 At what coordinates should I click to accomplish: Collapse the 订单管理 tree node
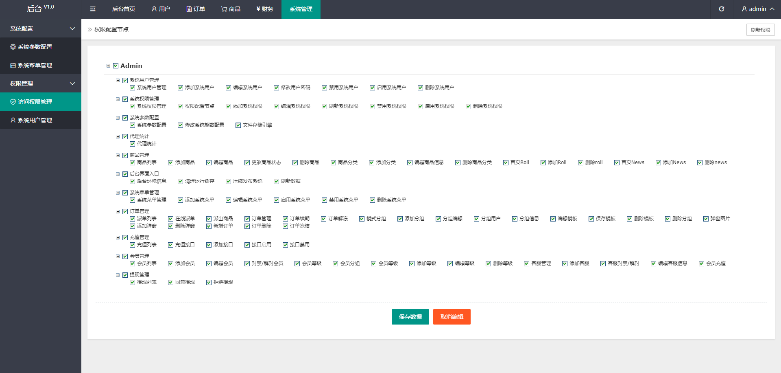118,211
